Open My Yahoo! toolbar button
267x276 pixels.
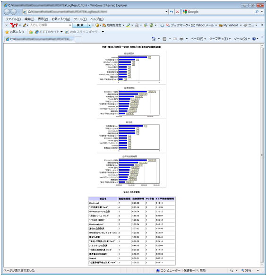click(x=228, y=26)
